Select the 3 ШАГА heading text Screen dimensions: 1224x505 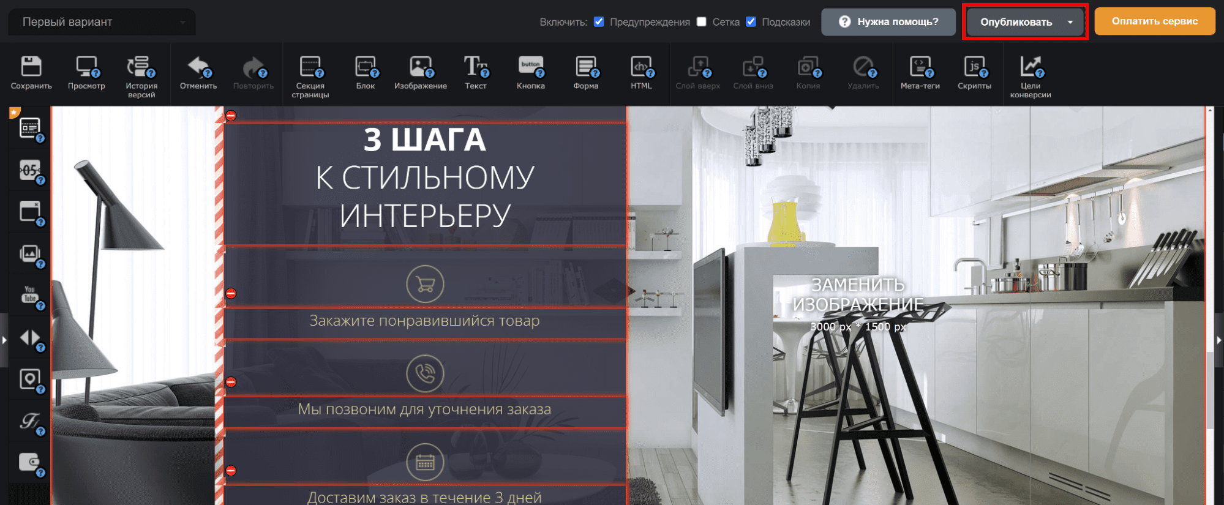[x=424, y=140]
